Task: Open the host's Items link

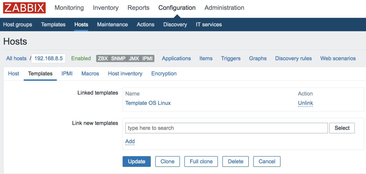Action: point(206,58)
